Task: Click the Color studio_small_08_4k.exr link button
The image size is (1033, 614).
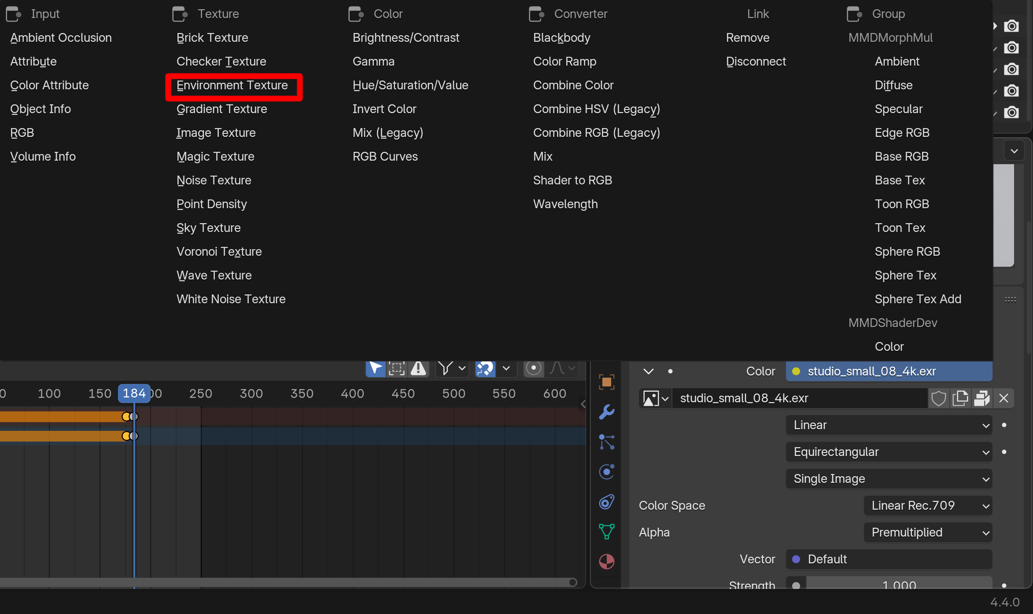Action: pos(889,371)
